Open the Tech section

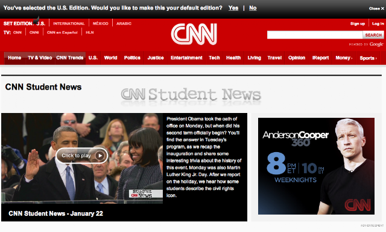[214, 58]
